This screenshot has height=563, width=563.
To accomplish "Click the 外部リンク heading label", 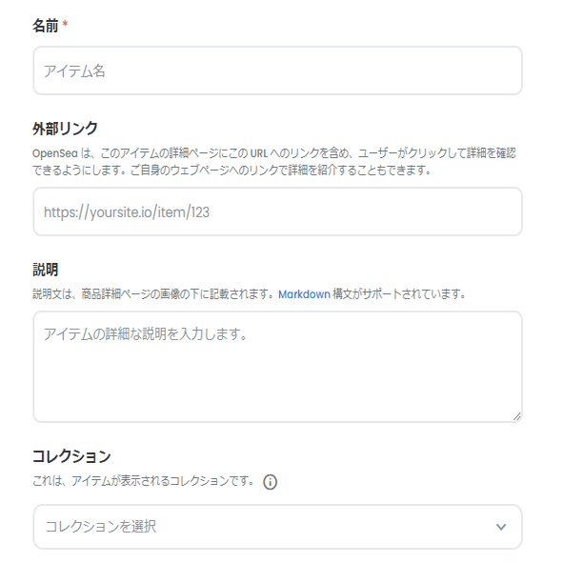I will [x=65, y=129].
